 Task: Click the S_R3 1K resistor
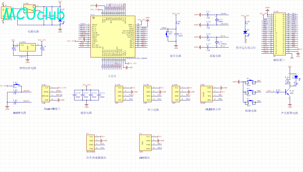coord(246,23)
